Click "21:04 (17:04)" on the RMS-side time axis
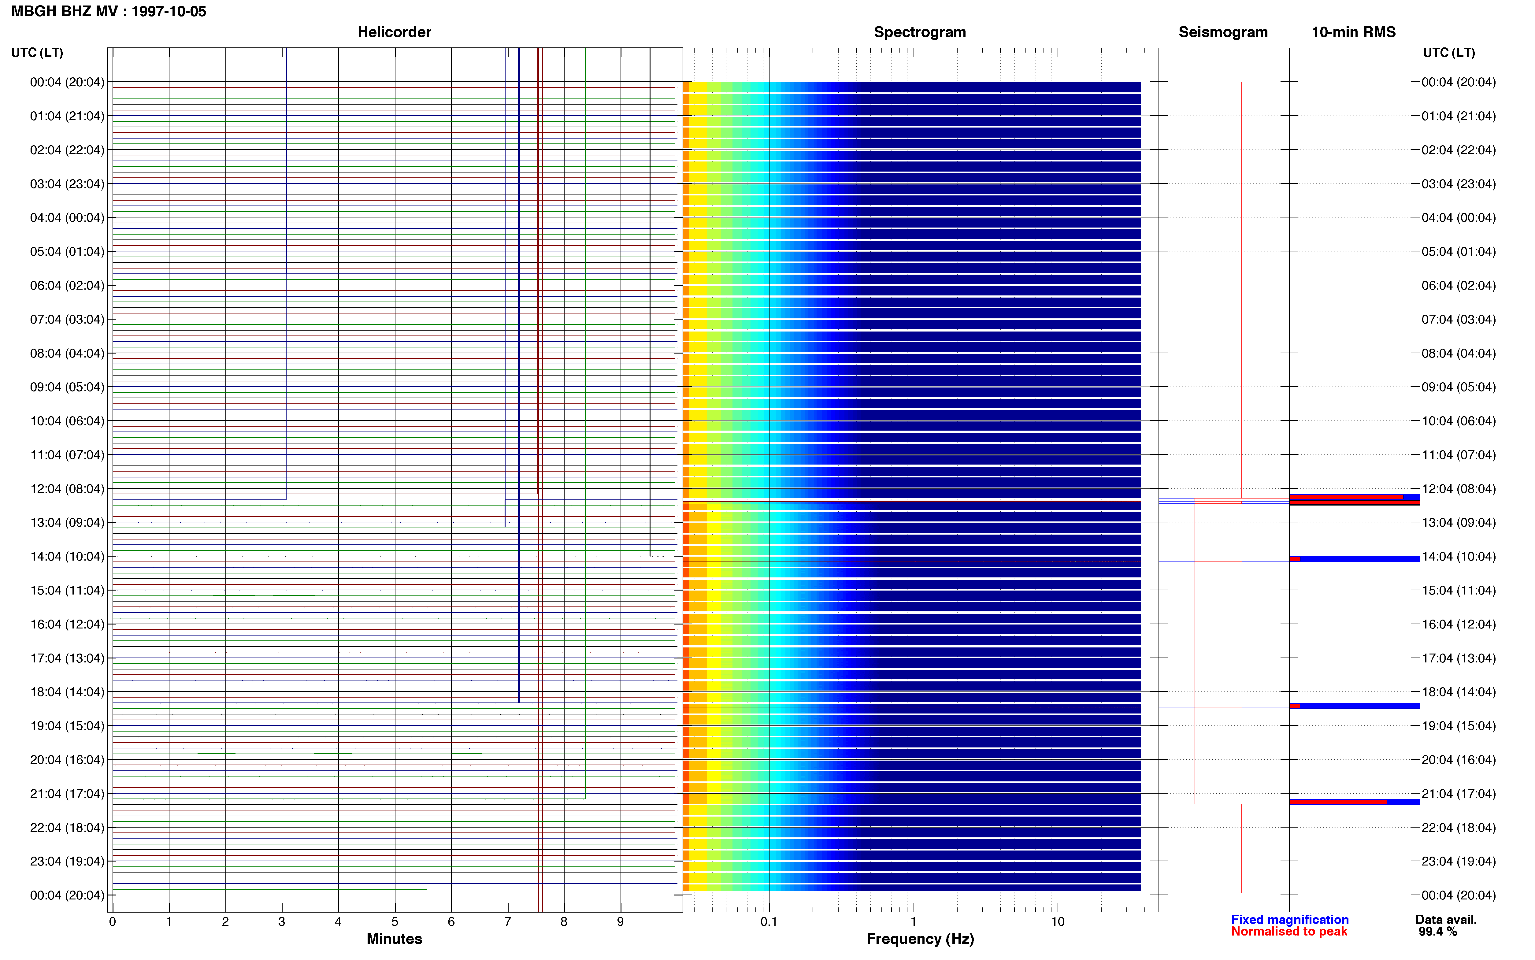The image size is (1535, 960). point(1459,794)
